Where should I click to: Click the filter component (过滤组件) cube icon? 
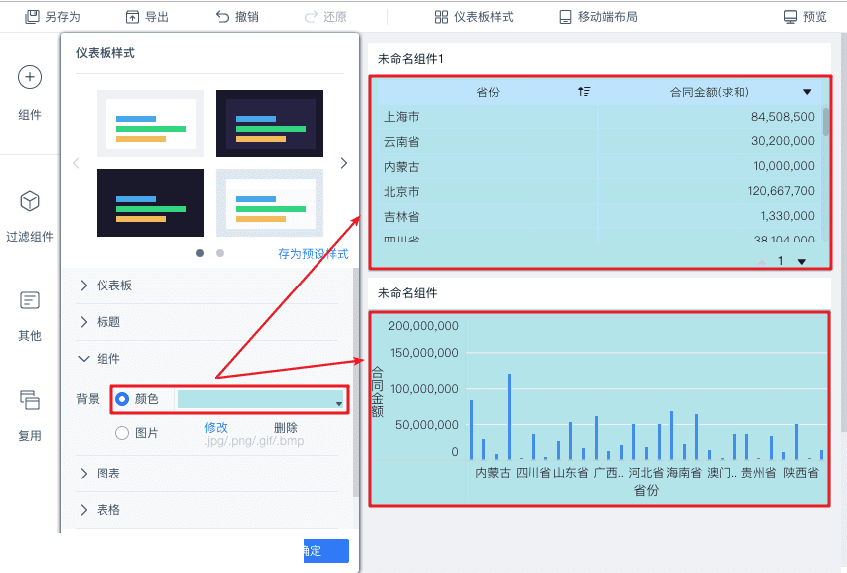30,201
